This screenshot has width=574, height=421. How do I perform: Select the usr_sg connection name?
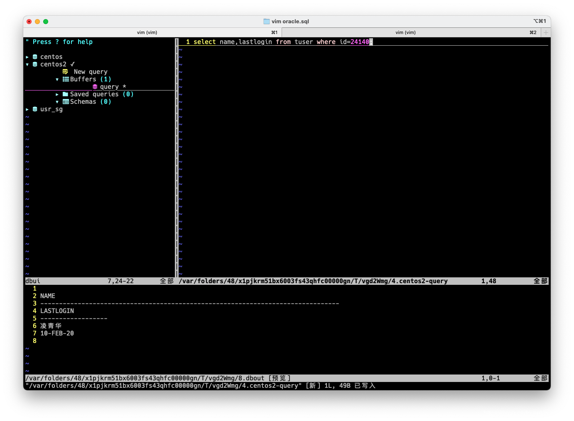[52, 109]
